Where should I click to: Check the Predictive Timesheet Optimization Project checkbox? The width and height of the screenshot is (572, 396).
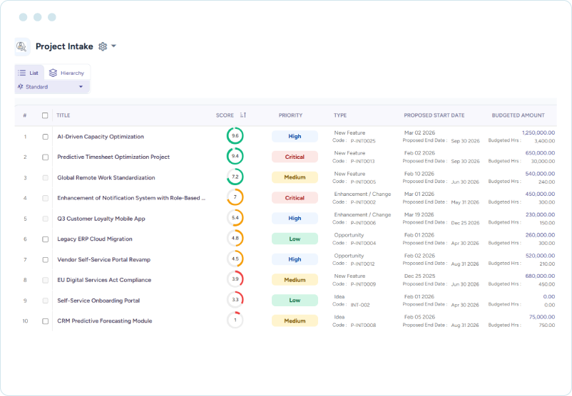click(45, 157)
